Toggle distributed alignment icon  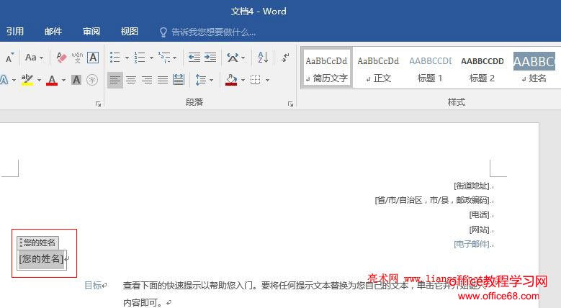click(178, 80)
